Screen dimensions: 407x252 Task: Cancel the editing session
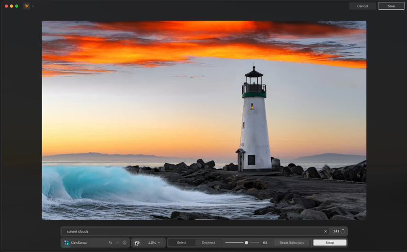[362, 6]
